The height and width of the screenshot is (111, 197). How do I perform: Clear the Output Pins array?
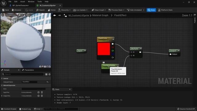click(42, 96)
